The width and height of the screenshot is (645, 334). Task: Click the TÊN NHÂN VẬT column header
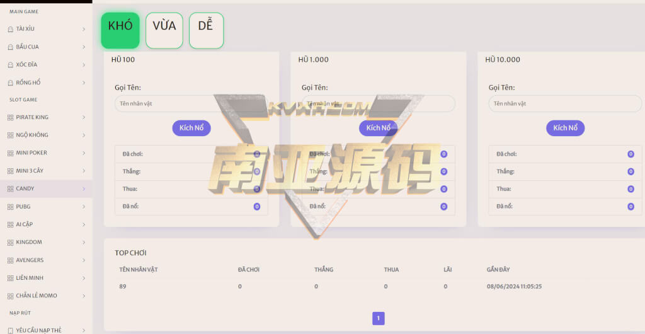point(139,270)
